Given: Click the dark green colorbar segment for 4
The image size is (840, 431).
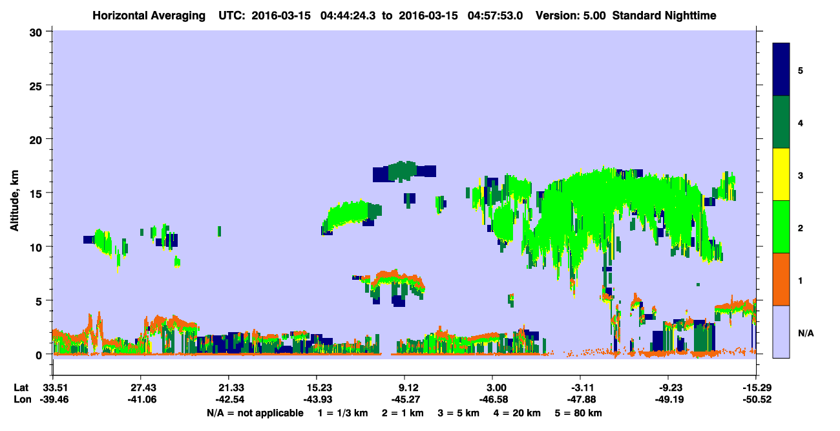Looking at the screenshot, I should (x=781, y=122).
